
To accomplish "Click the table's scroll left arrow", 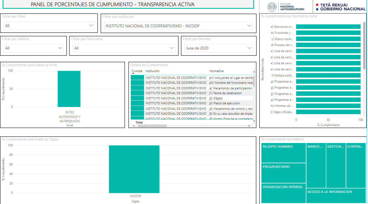I will click(x=133, y=126).
